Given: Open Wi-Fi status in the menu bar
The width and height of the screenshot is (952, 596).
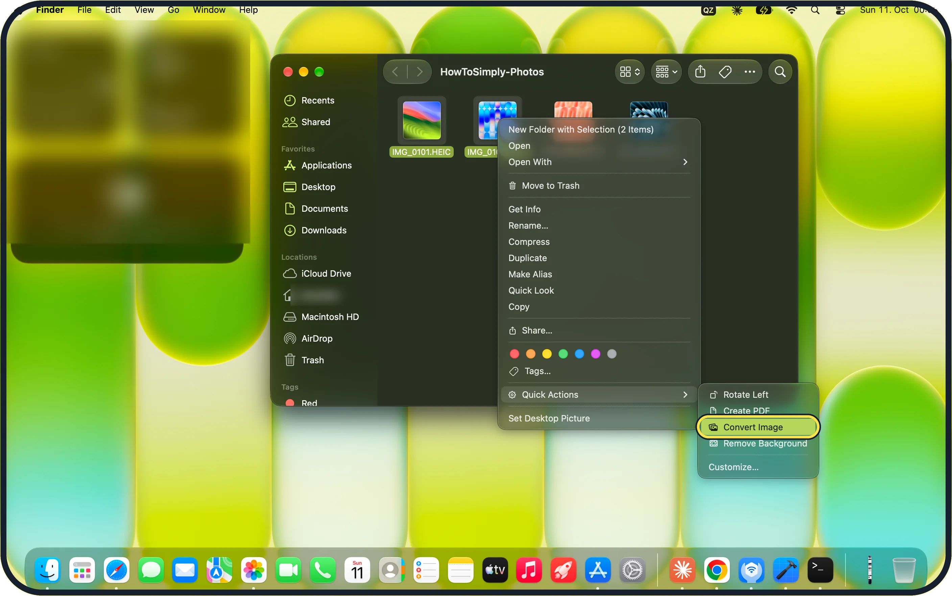Looking at the screenshot, I should 791,10.
